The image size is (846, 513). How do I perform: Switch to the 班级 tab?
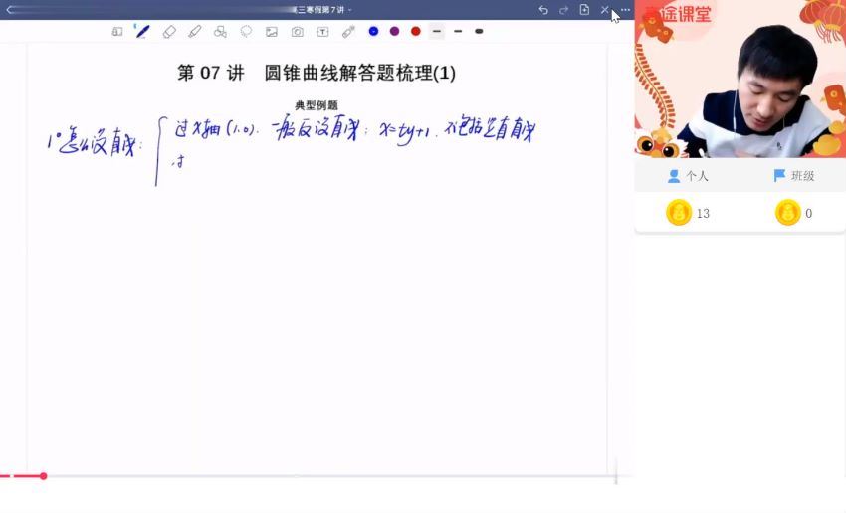coord(793,176)
